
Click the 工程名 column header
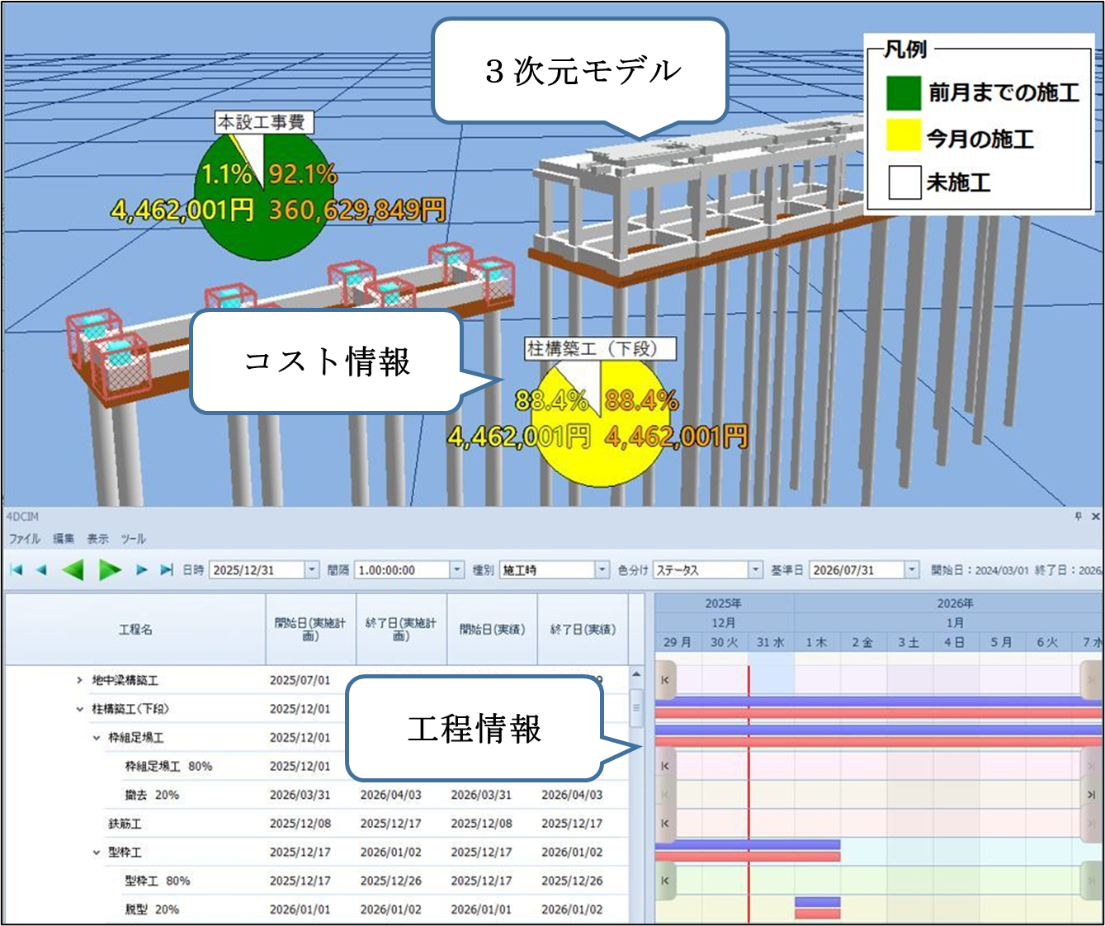pos(135,630)
